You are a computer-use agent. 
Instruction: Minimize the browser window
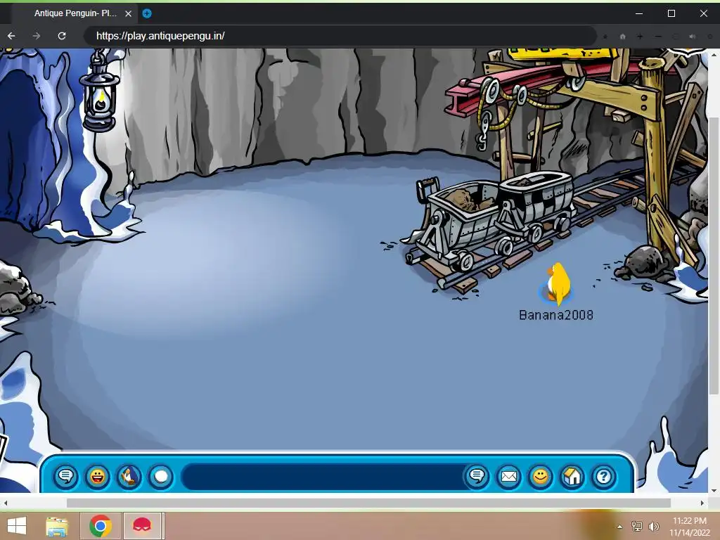pos(638,13)
